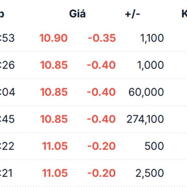Click the 11.05 price in :22 row
Viewport: 187px width, 187px height.
(x=55, y=146)
